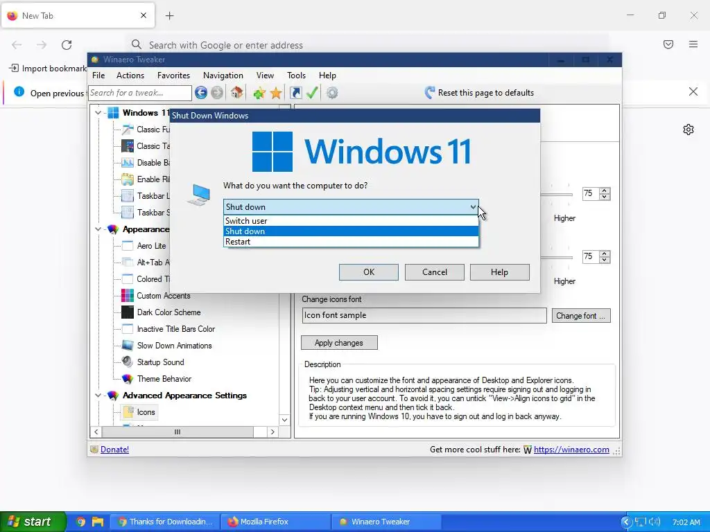The height and width of the screenshot is (532, 710).
Task: Click Help in Shut Down Windows dialog
Action: pyautogui.click(x=499, y=272)
